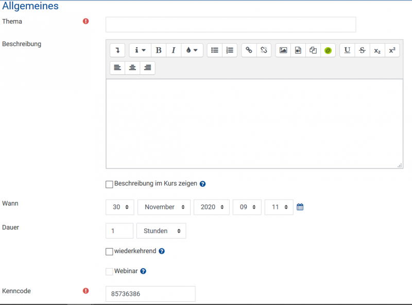Click the Kenncode required field warning icon

coord(85,291)
